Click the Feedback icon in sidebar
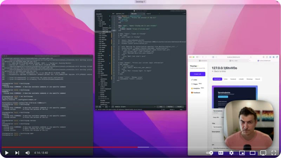This screenshot has height=158, width=281. 192,93
